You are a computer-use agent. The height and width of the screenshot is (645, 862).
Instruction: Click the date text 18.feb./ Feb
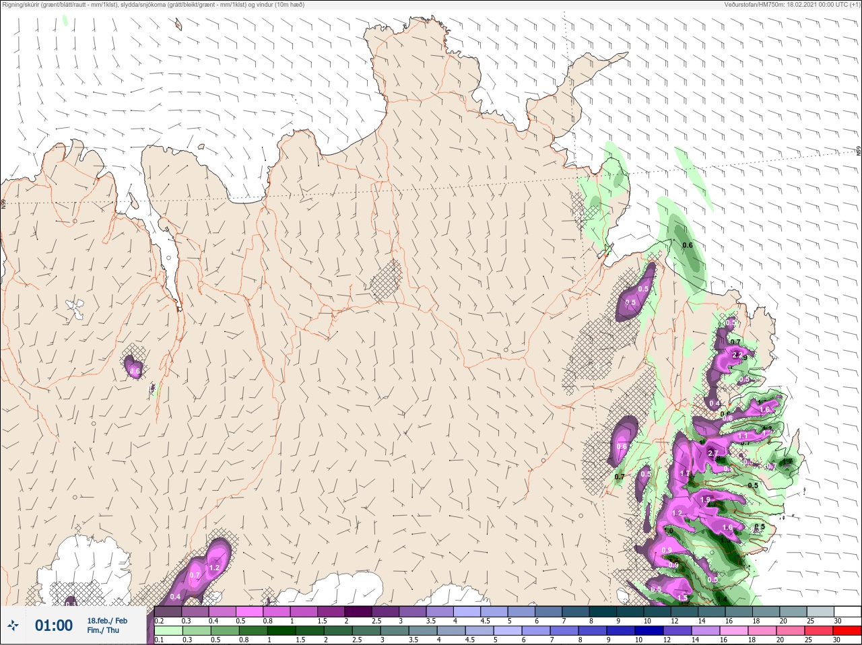click(107, 621)
